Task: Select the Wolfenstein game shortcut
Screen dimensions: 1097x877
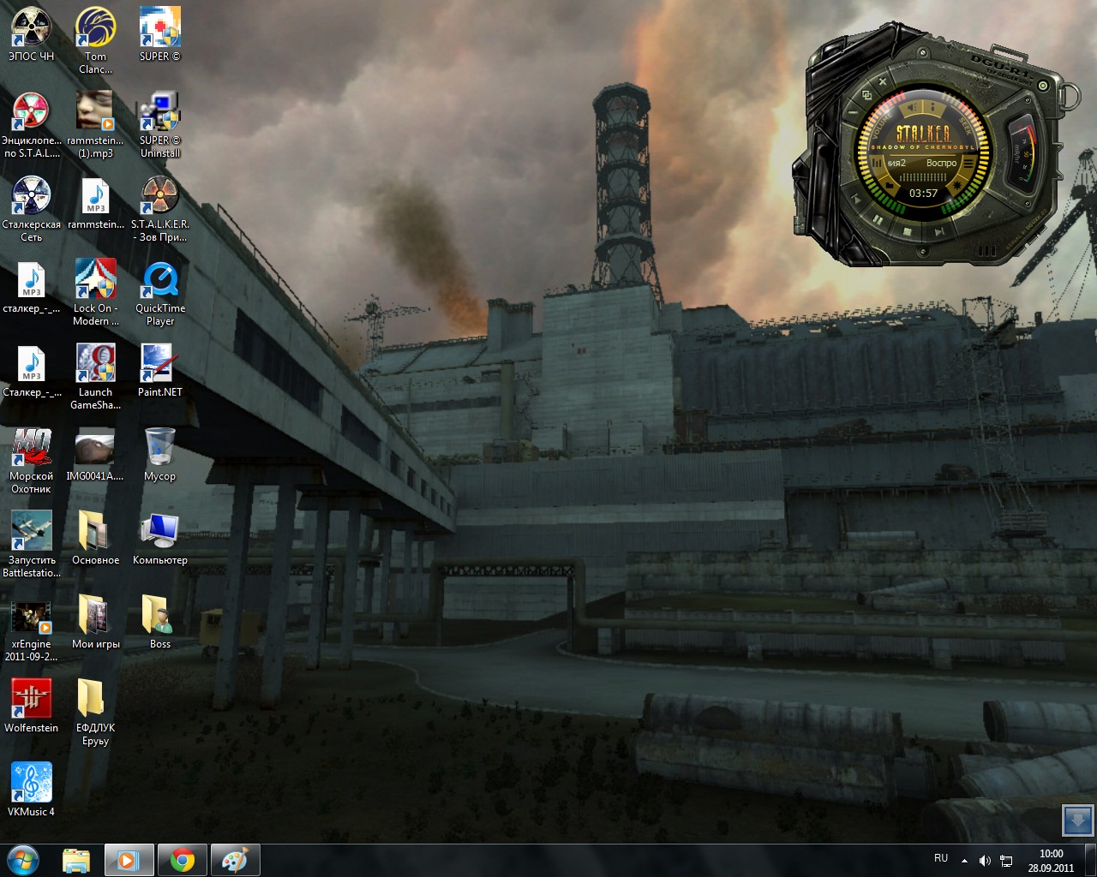Action: click(31, 707)
